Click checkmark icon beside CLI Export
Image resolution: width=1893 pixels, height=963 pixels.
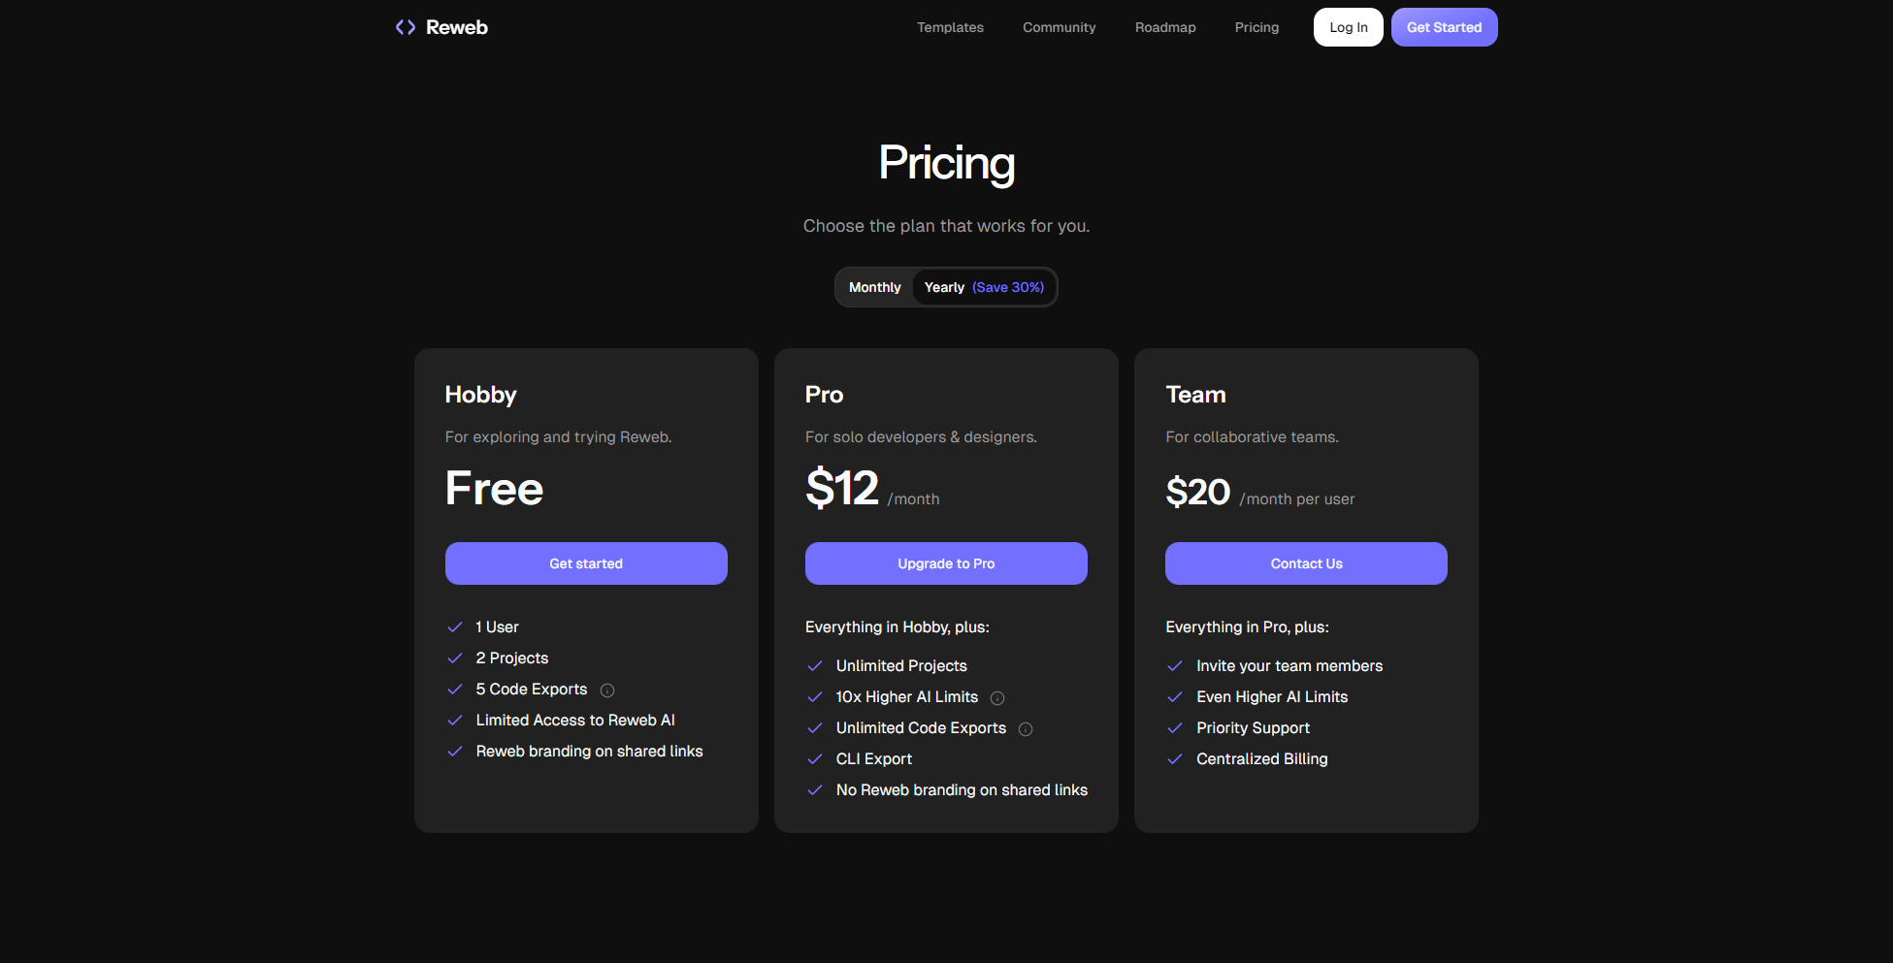(x=815, y=759)
